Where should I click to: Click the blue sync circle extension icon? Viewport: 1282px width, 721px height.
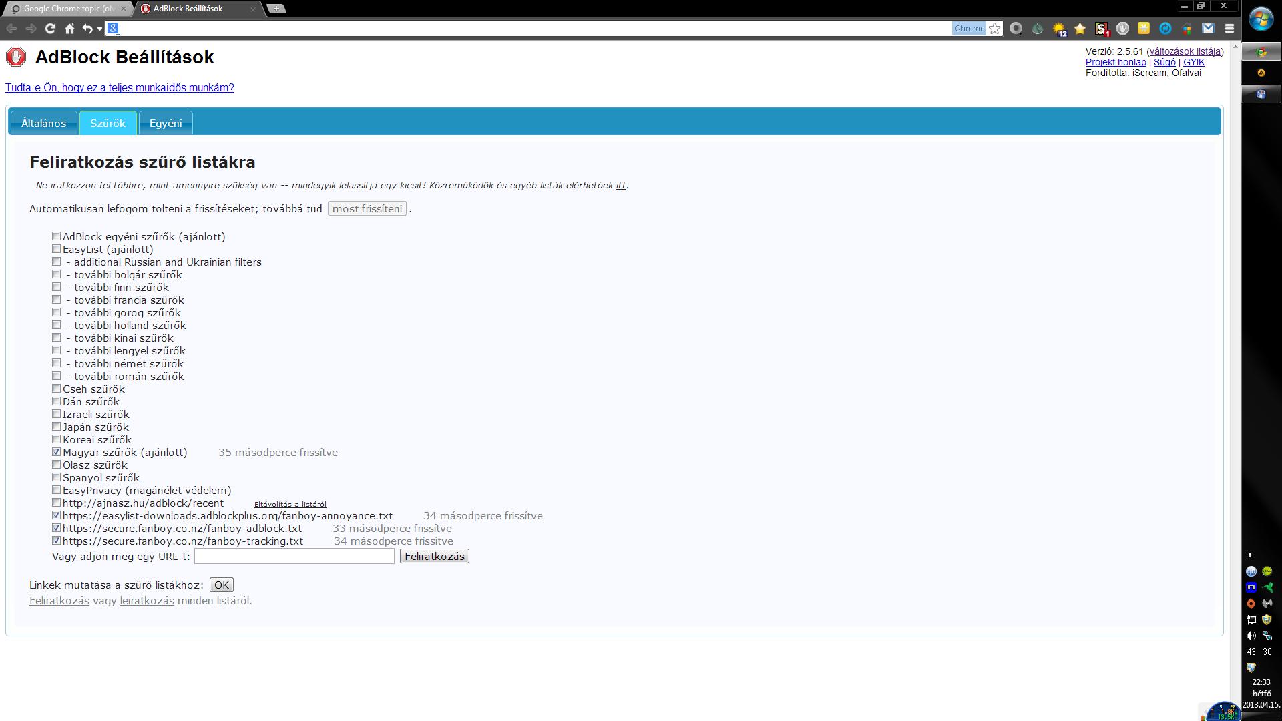point(1165,28)
